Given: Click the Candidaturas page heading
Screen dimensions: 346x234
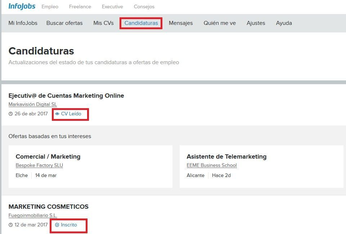Looking at the screenshot, I should [41, 51].
